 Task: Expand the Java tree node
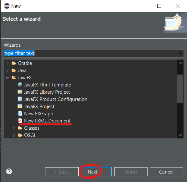click(8, 70)
